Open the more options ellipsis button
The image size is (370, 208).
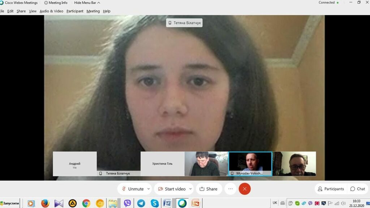231,189
